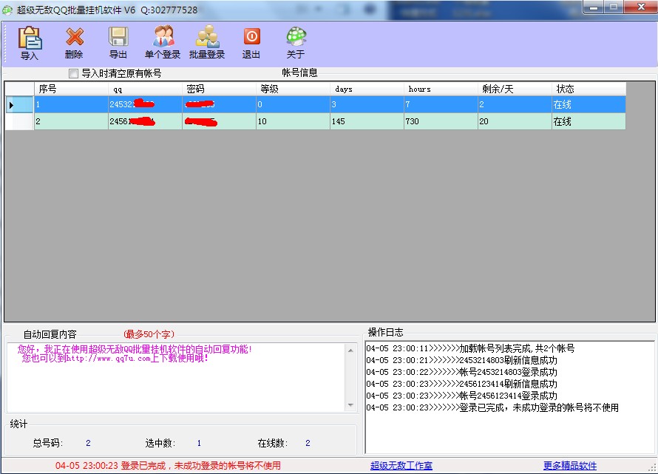Image resolution: width=658 pixels, height=474 pixels.
Task: Select the row header of row 2
Action: point(19,121)
